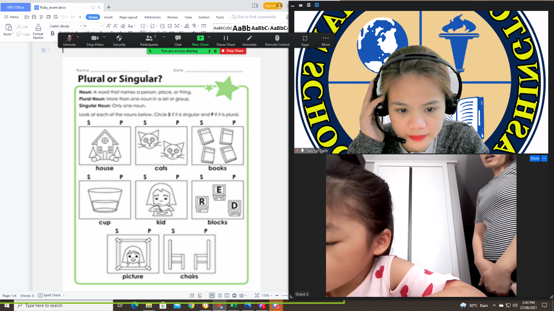Open Google Chrome from the taskbar
Image resolution: width=554 pixels, height=311 pixels.
tap(191, 306)
